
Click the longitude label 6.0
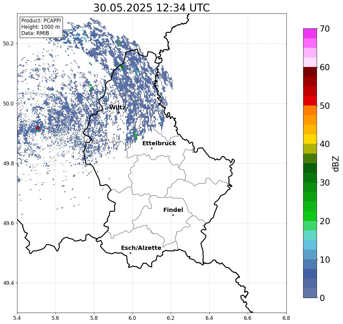(x=132, y=318)
